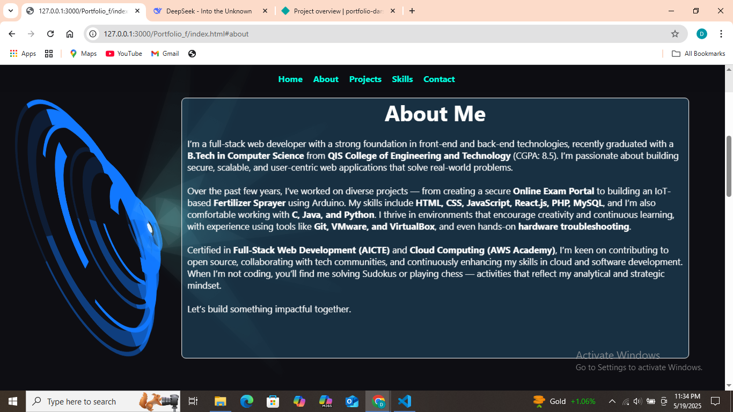Image resolution: width=733 pixels, height=412 pixels.
Task: Bookmark this page with the star icon
Action: point(675,34)
